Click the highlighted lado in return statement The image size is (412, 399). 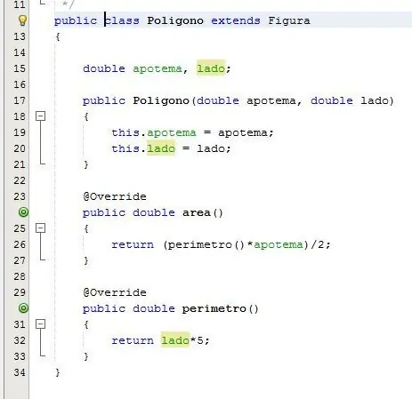click(175, 340)
